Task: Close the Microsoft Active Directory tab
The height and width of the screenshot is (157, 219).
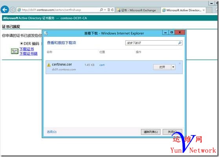Action: 204,10
